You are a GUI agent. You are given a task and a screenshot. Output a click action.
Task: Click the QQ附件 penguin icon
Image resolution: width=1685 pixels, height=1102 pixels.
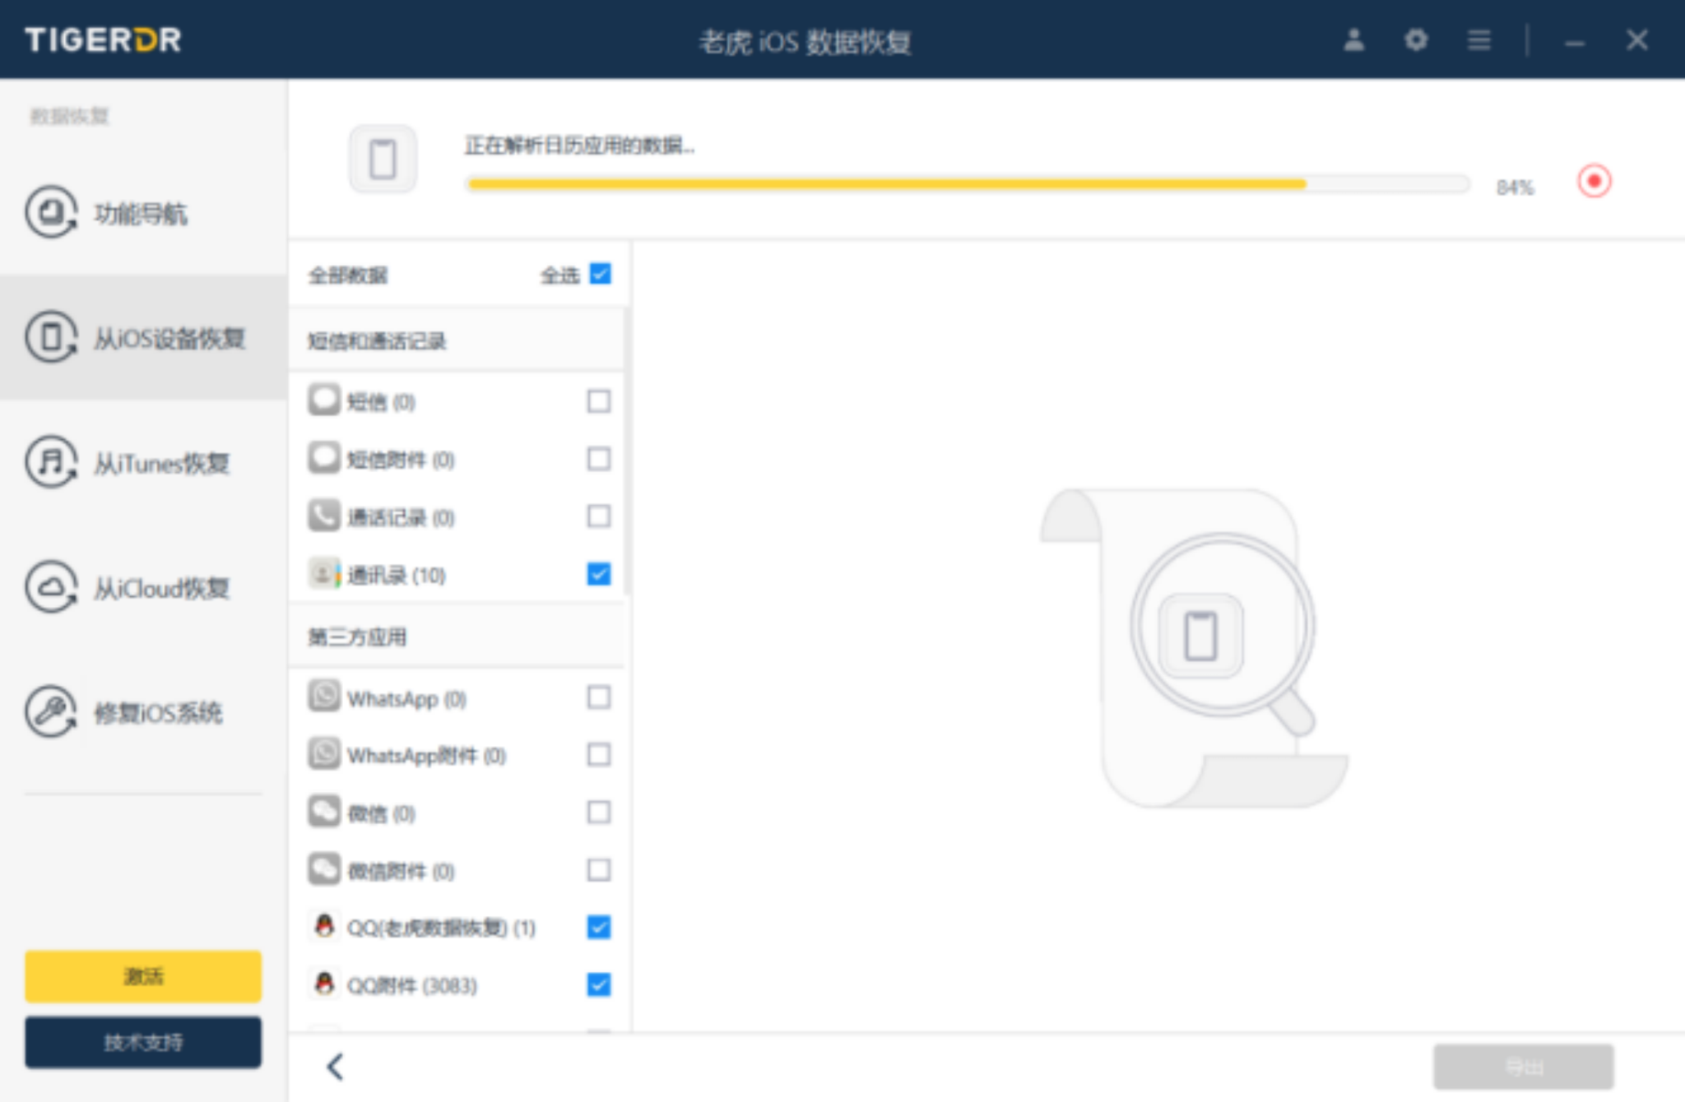[x=324, y=984]
